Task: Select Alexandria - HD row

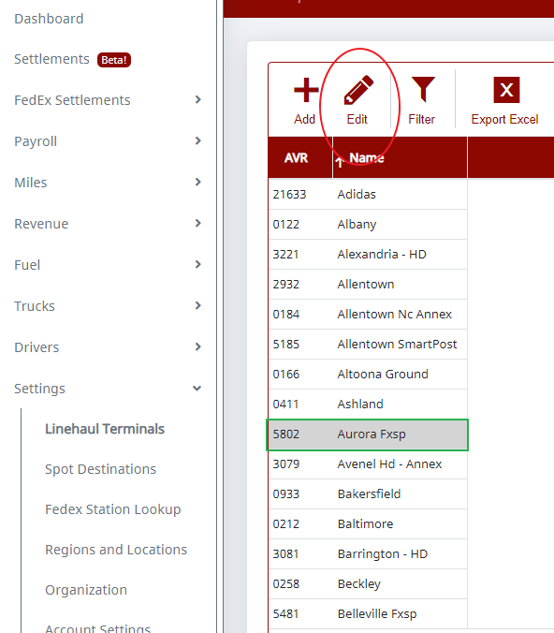Action: click(x=368, y=255)
